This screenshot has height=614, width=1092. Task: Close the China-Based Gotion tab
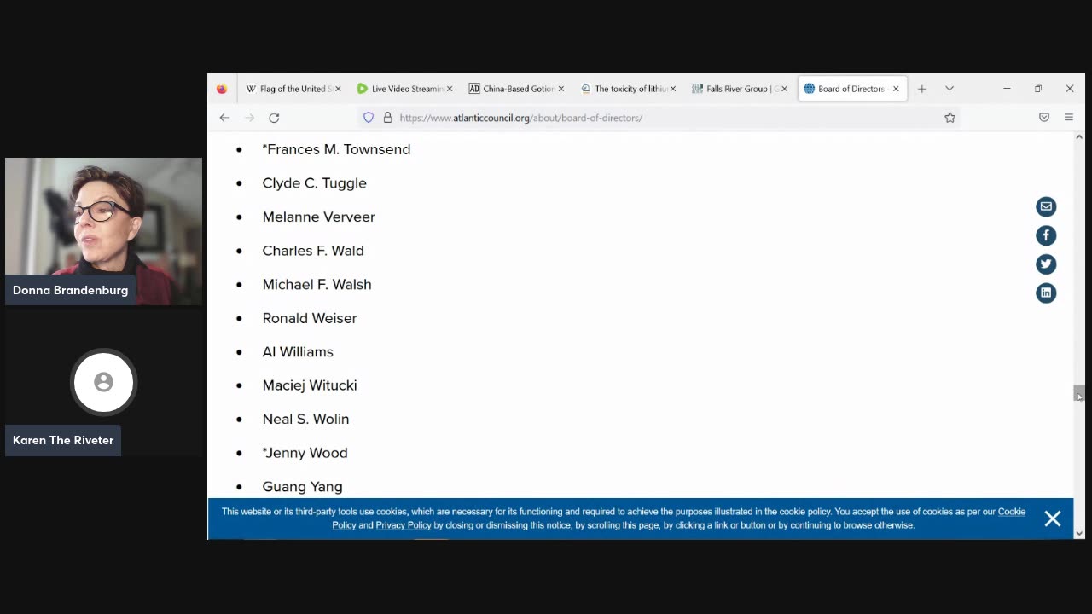click(561, 89)
